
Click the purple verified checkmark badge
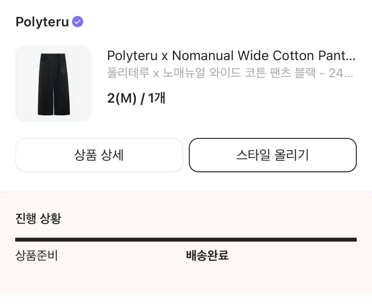click(77, 22)
